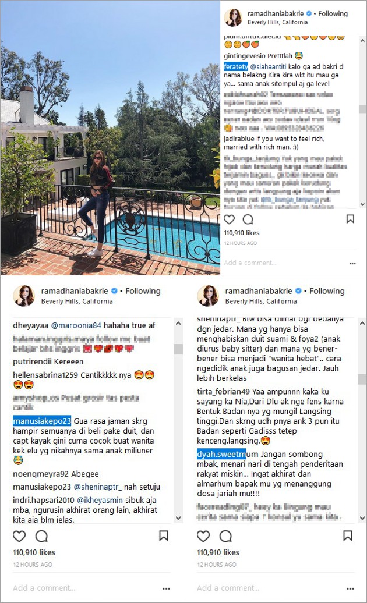Open more options dots in top-right panel

point(352,264)
